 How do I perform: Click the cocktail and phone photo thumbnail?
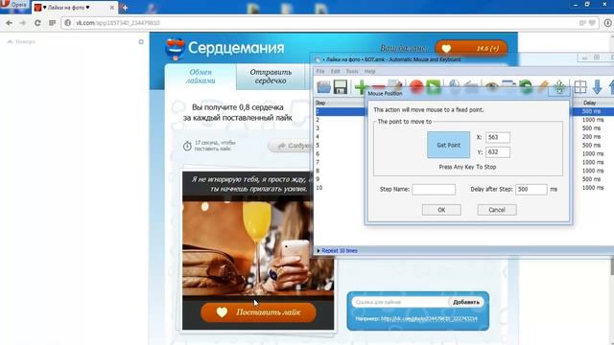258,248
